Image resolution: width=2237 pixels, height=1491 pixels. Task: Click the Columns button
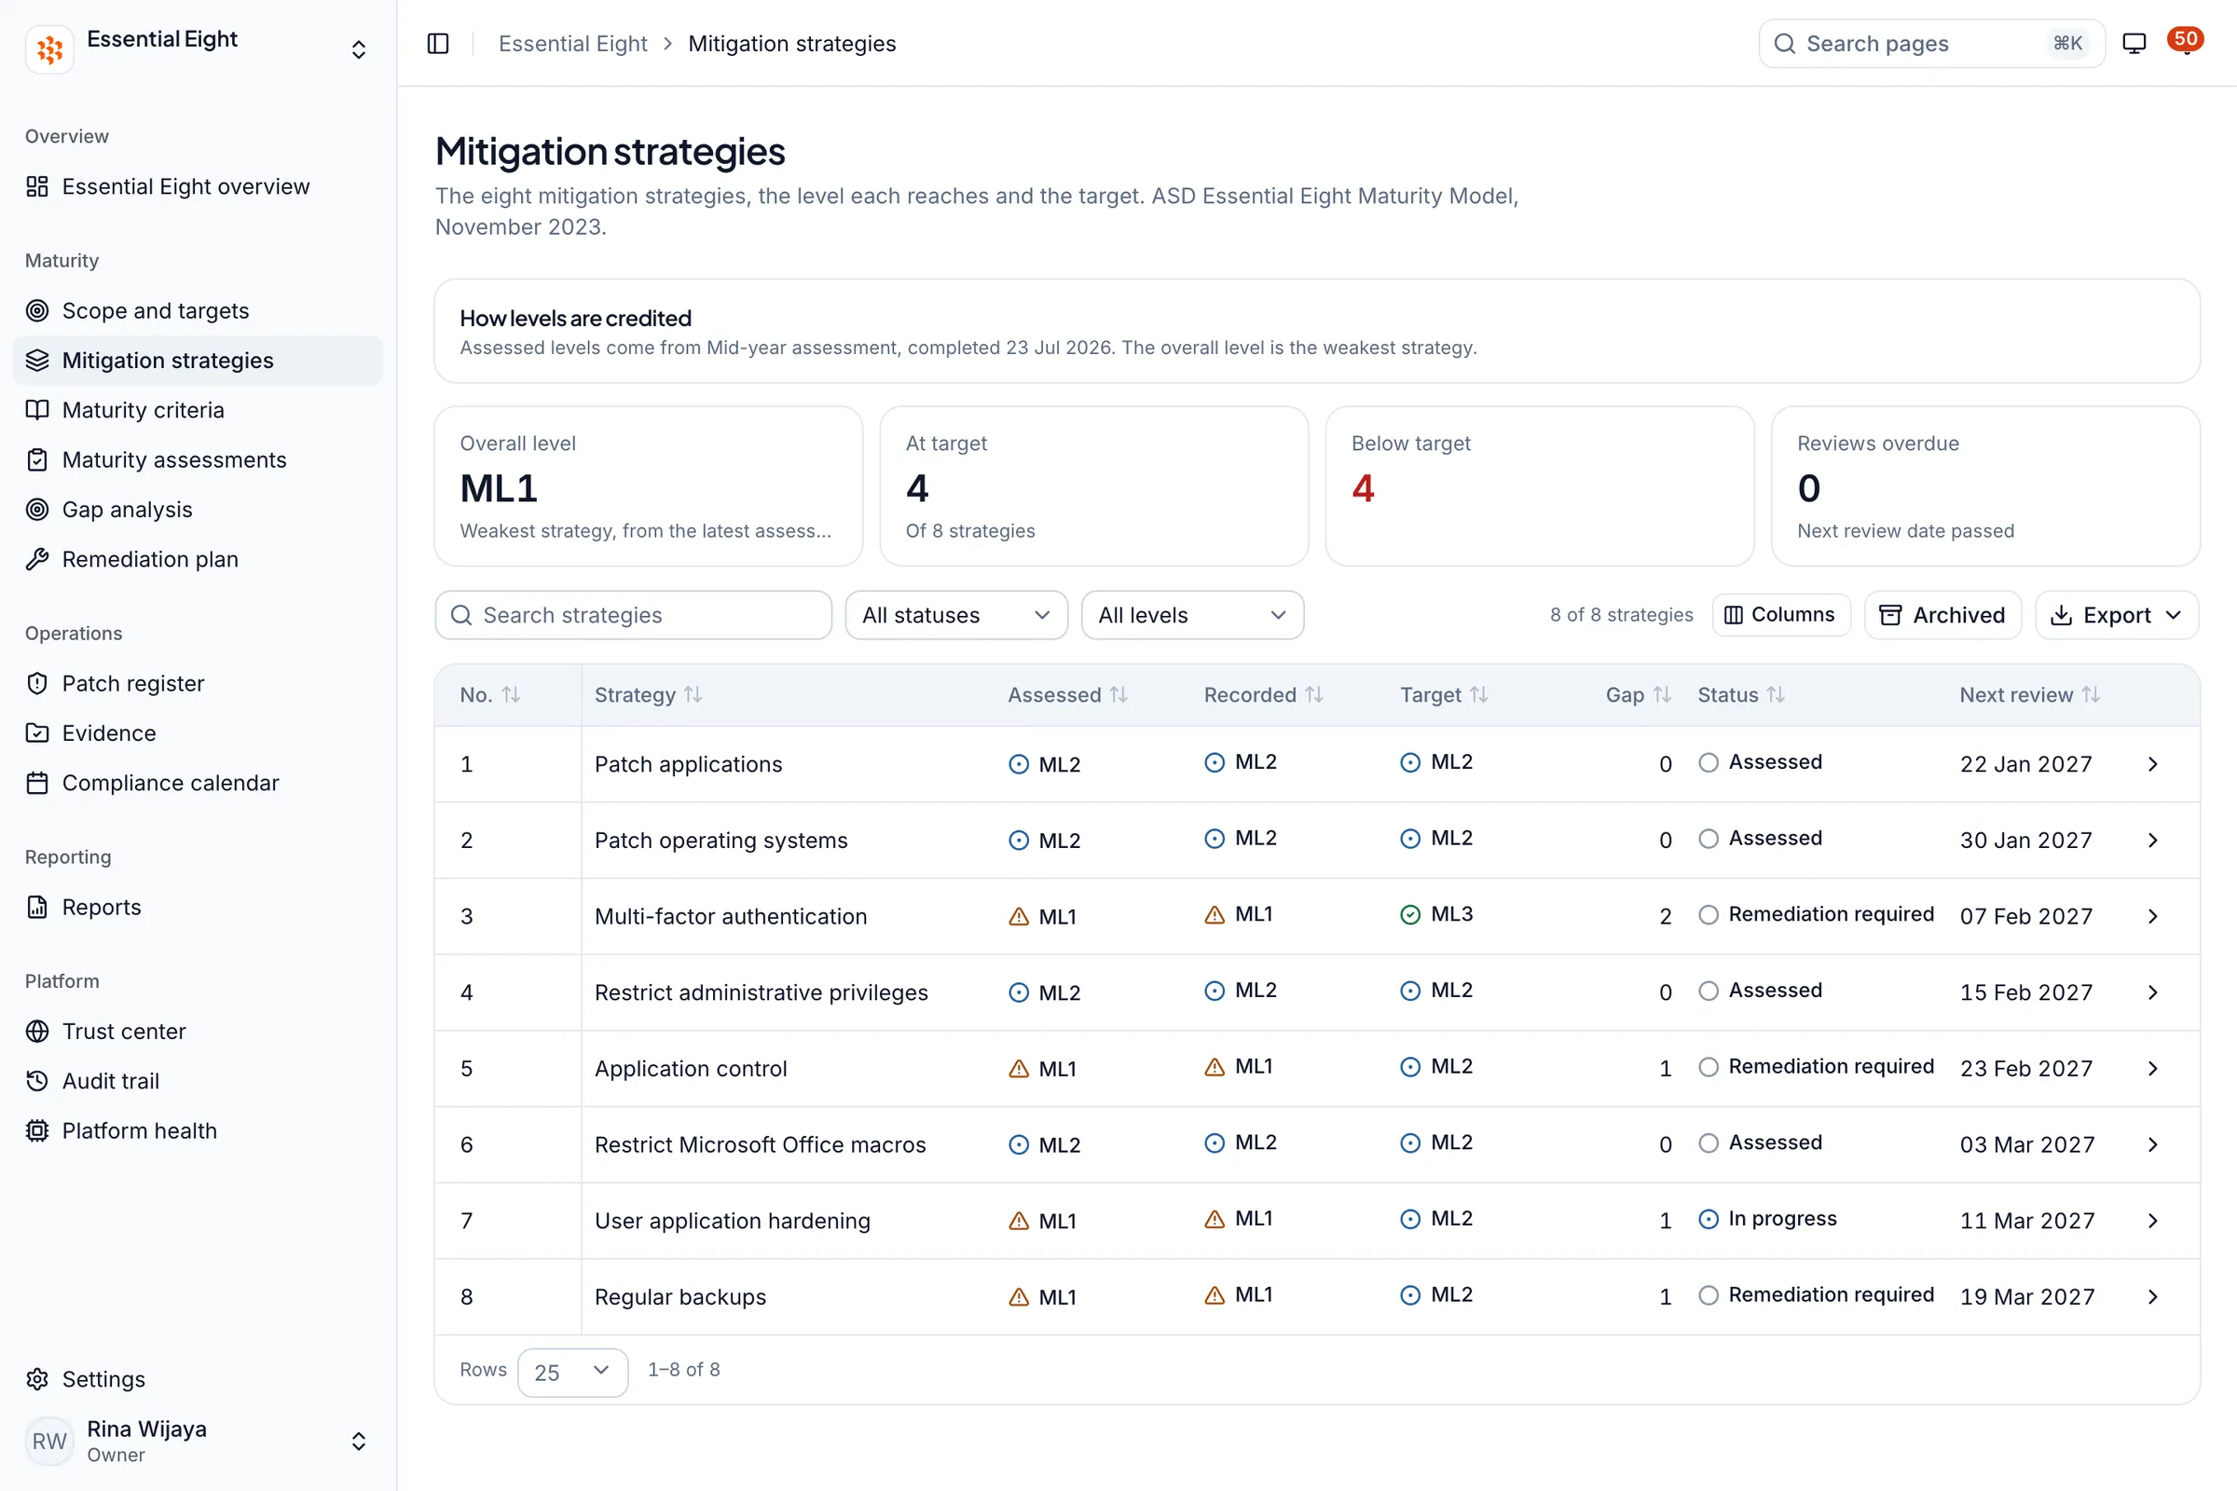(1780, 615)
